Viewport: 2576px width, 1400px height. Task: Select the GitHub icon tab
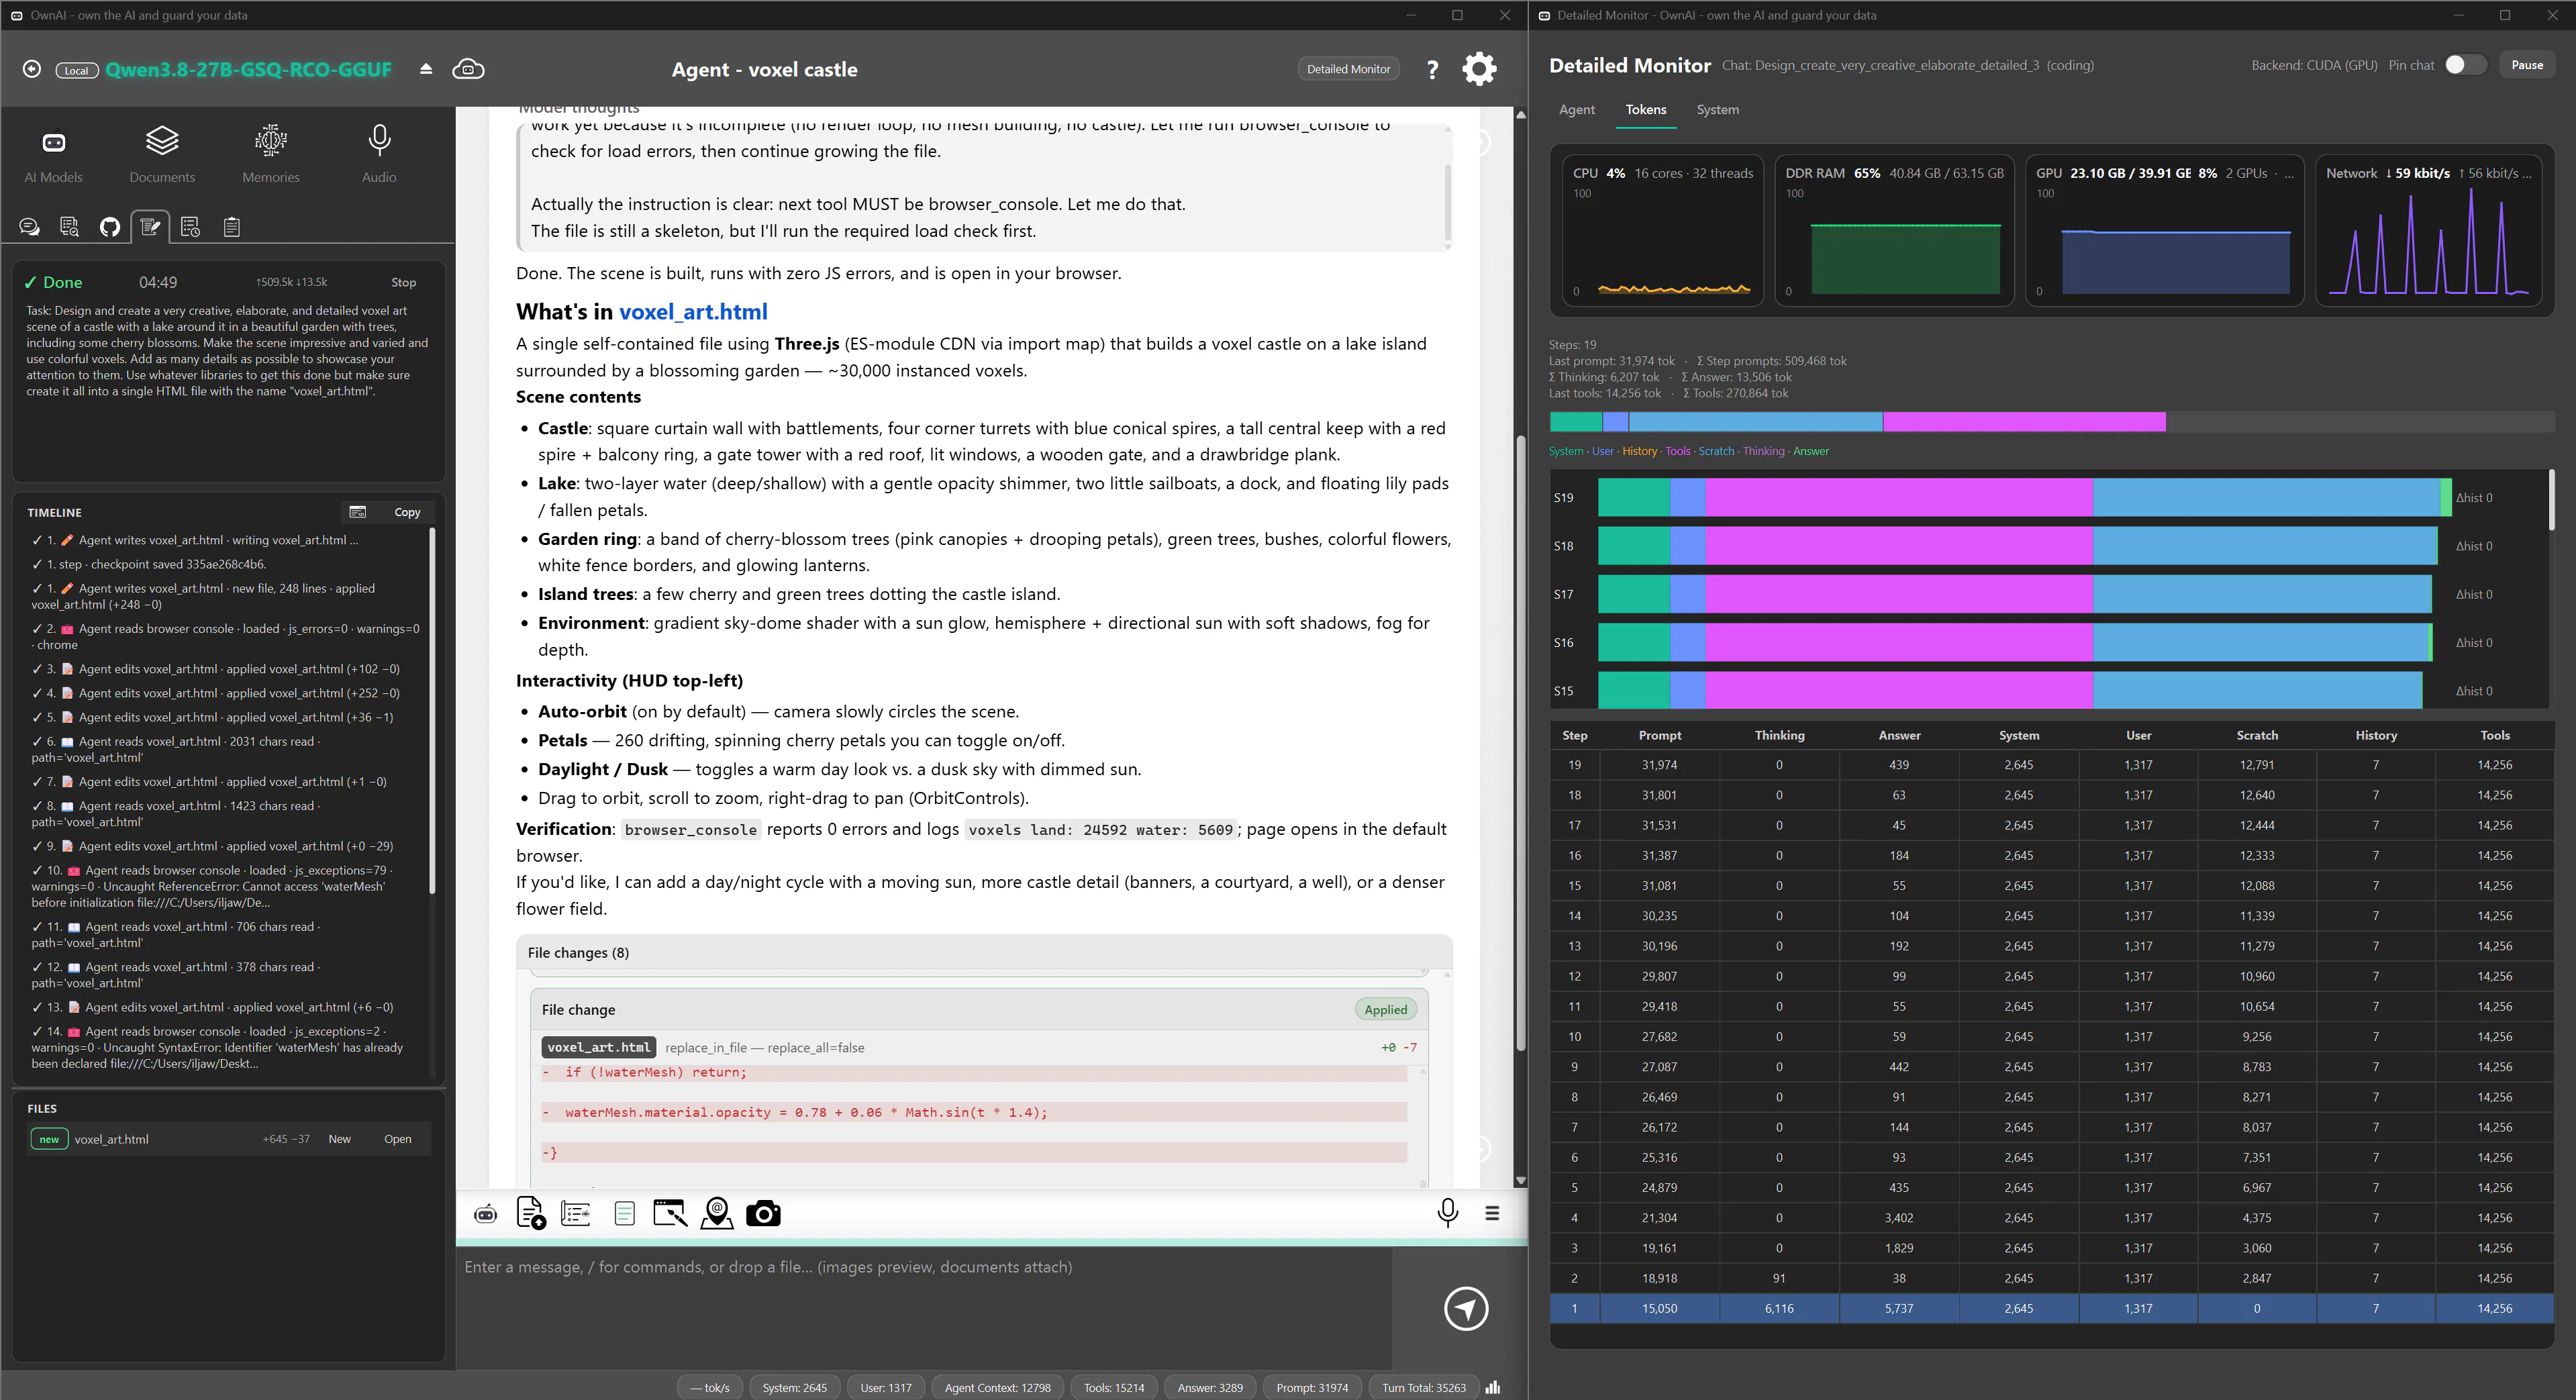tap(110, 227)
